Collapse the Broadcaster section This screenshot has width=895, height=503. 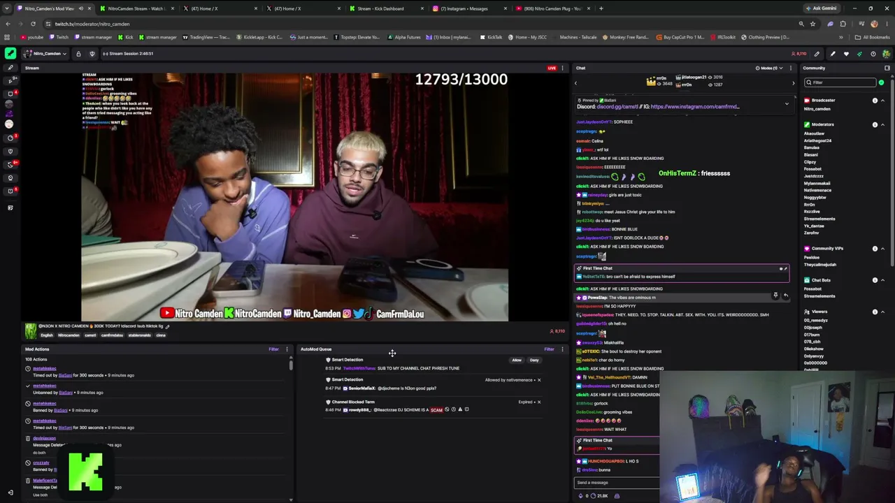click(x=882, y=101)
